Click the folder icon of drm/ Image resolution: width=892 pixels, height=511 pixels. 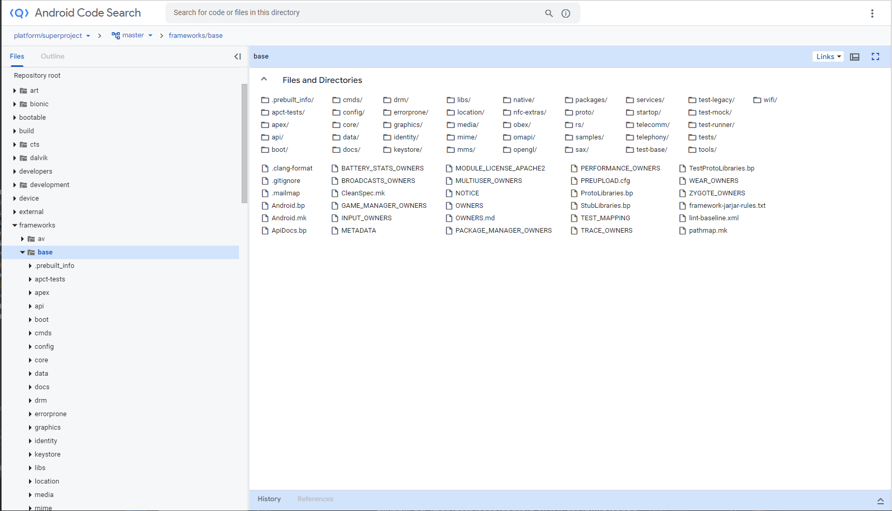(x=387, y=100)
